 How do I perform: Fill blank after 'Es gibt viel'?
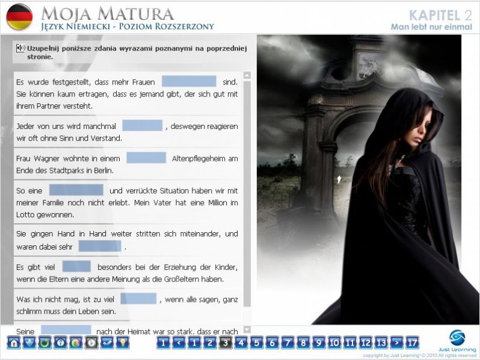[x=76, y=266]
